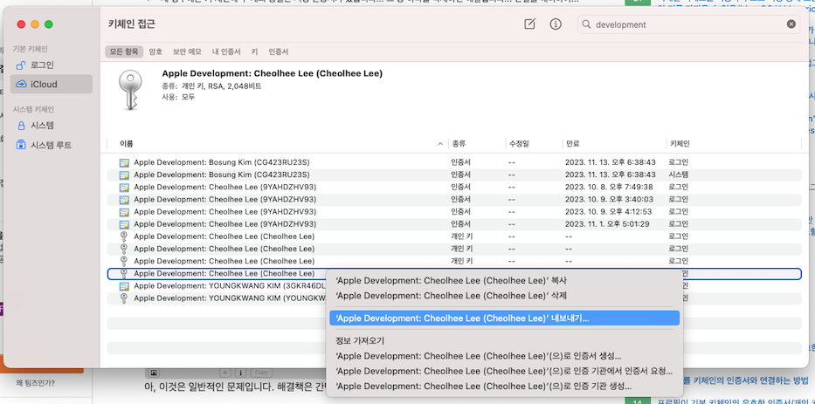Open the info button in toolbar
815x404 pixels.
(556, 24)
